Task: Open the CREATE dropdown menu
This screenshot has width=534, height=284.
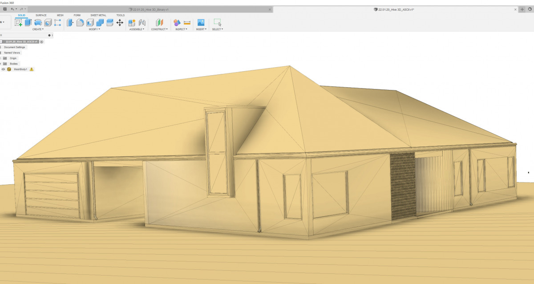Action: 38,29
